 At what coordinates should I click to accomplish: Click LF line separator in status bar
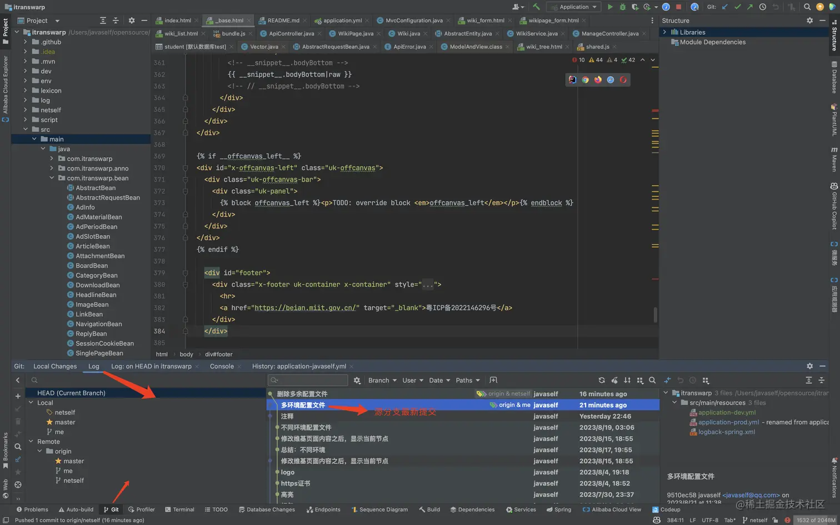click(693, 520)
